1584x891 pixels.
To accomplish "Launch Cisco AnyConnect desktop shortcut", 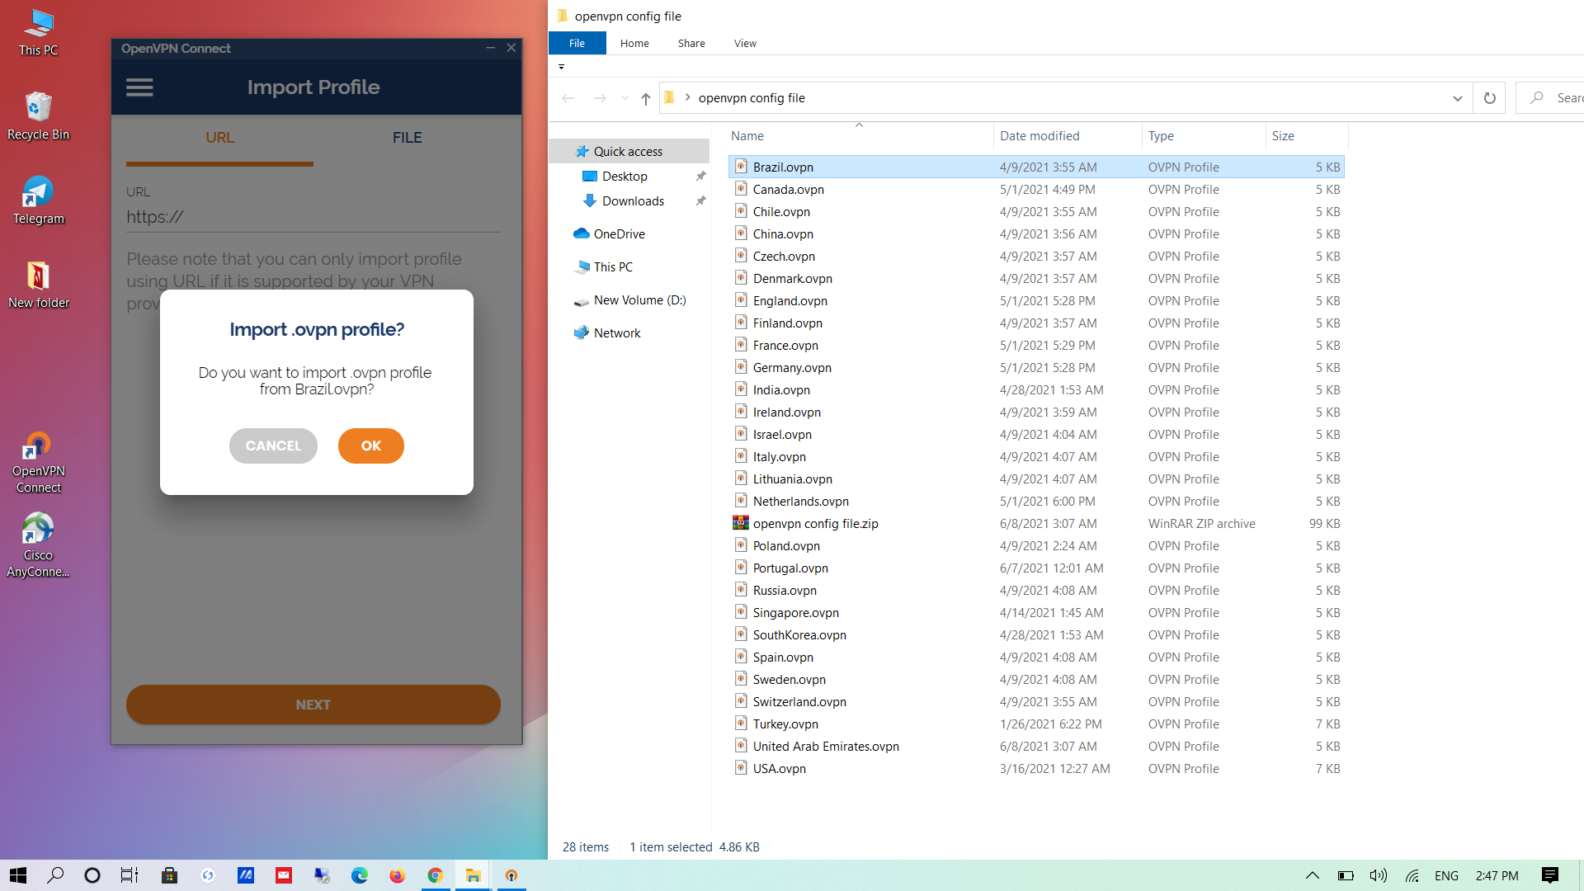I will (x=38, y=545).
